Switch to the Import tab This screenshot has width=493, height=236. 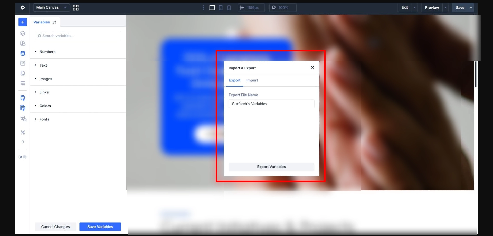coord(252,80)
